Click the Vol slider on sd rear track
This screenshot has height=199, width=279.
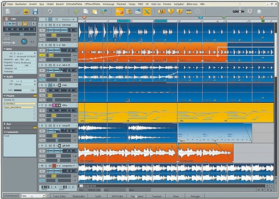[59, 35]
